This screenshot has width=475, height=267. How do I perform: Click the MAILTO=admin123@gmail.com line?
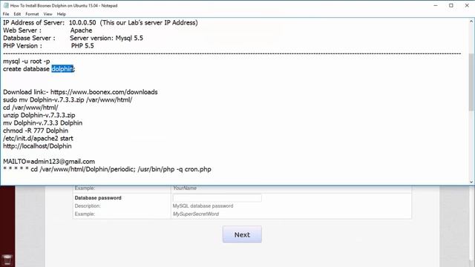tap(49, 162)
